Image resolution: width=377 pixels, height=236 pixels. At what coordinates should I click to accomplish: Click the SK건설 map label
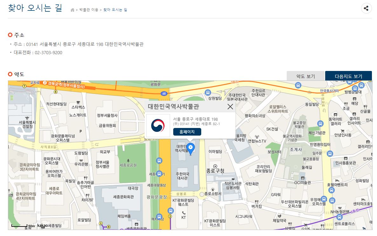pyautogui.click(x=272, y=129)
